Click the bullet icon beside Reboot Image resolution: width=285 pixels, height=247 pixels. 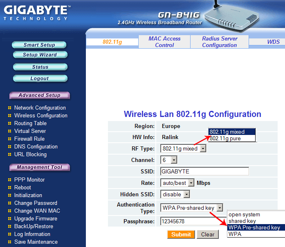[x=10, y=188]
